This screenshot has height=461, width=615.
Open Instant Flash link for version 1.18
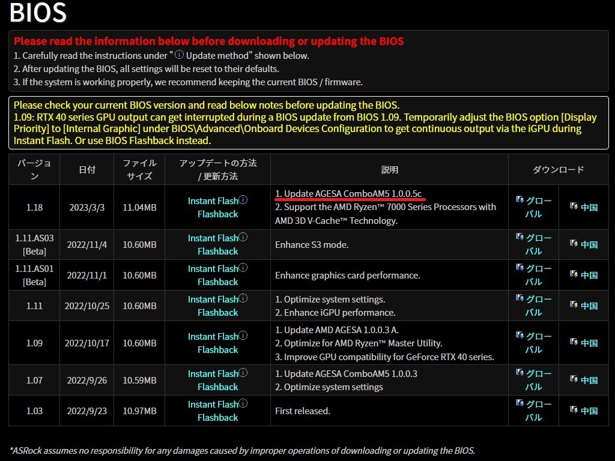213,201
